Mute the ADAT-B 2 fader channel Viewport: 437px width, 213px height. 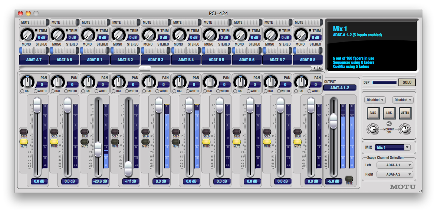point(115,142)
